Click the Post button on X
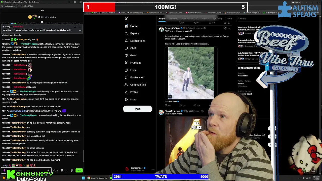The width and height of the screenshot is (322, 181). tap(138, 109)
